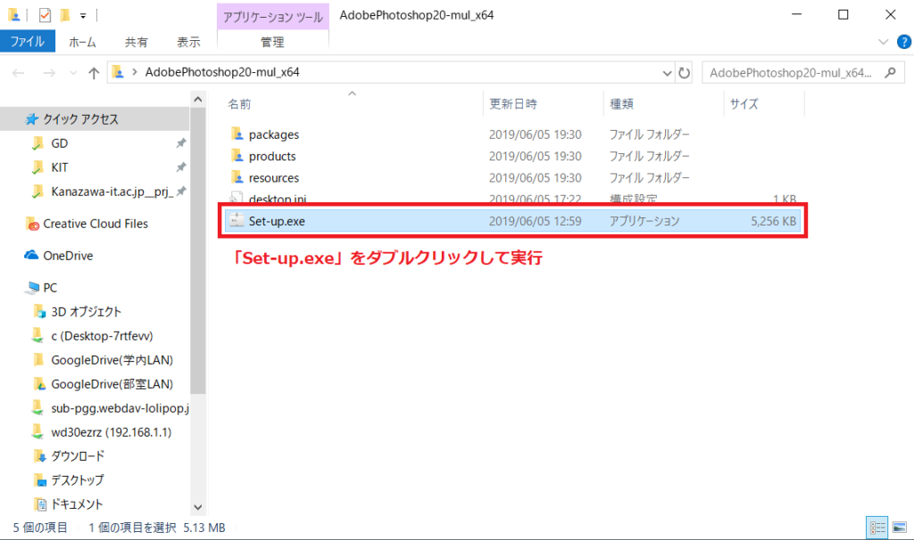Sort files by 更新日時 column header

coord(513,104)
